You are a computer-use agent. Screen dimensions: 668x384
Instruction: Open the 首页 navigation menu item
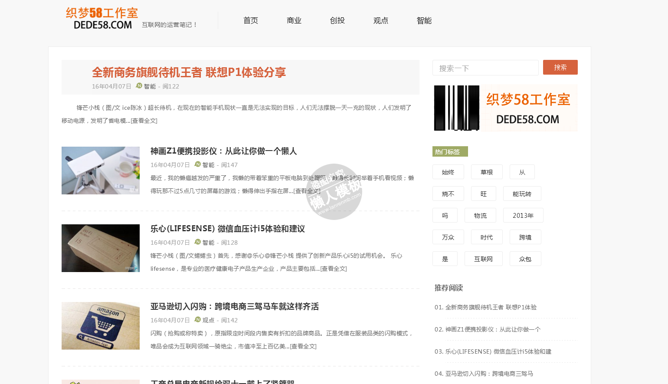[250, 20]
